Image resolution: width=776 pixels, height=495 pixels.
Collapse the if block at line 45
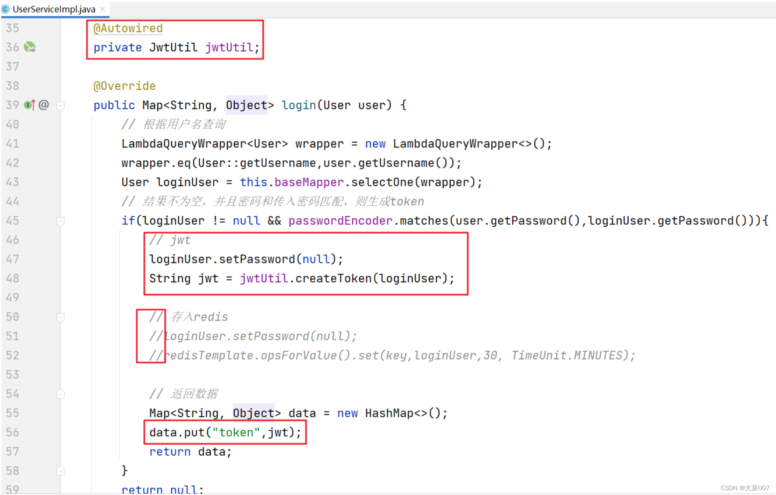click(x=61, y=221)
